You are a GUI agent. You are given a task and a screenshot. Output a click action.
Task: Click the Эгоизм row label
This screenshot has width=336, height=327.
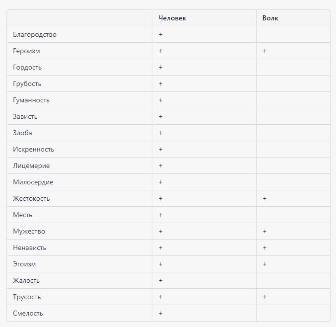pyautogui.click(x=24, y=264)
